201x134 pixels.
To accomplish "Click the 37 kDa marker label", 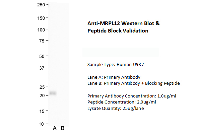I will pos(42,68).
